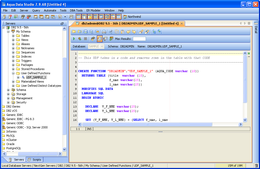Click the scissors Cut icon
Viewport: 260px width, 169px height.
click(x=111, y=32)
